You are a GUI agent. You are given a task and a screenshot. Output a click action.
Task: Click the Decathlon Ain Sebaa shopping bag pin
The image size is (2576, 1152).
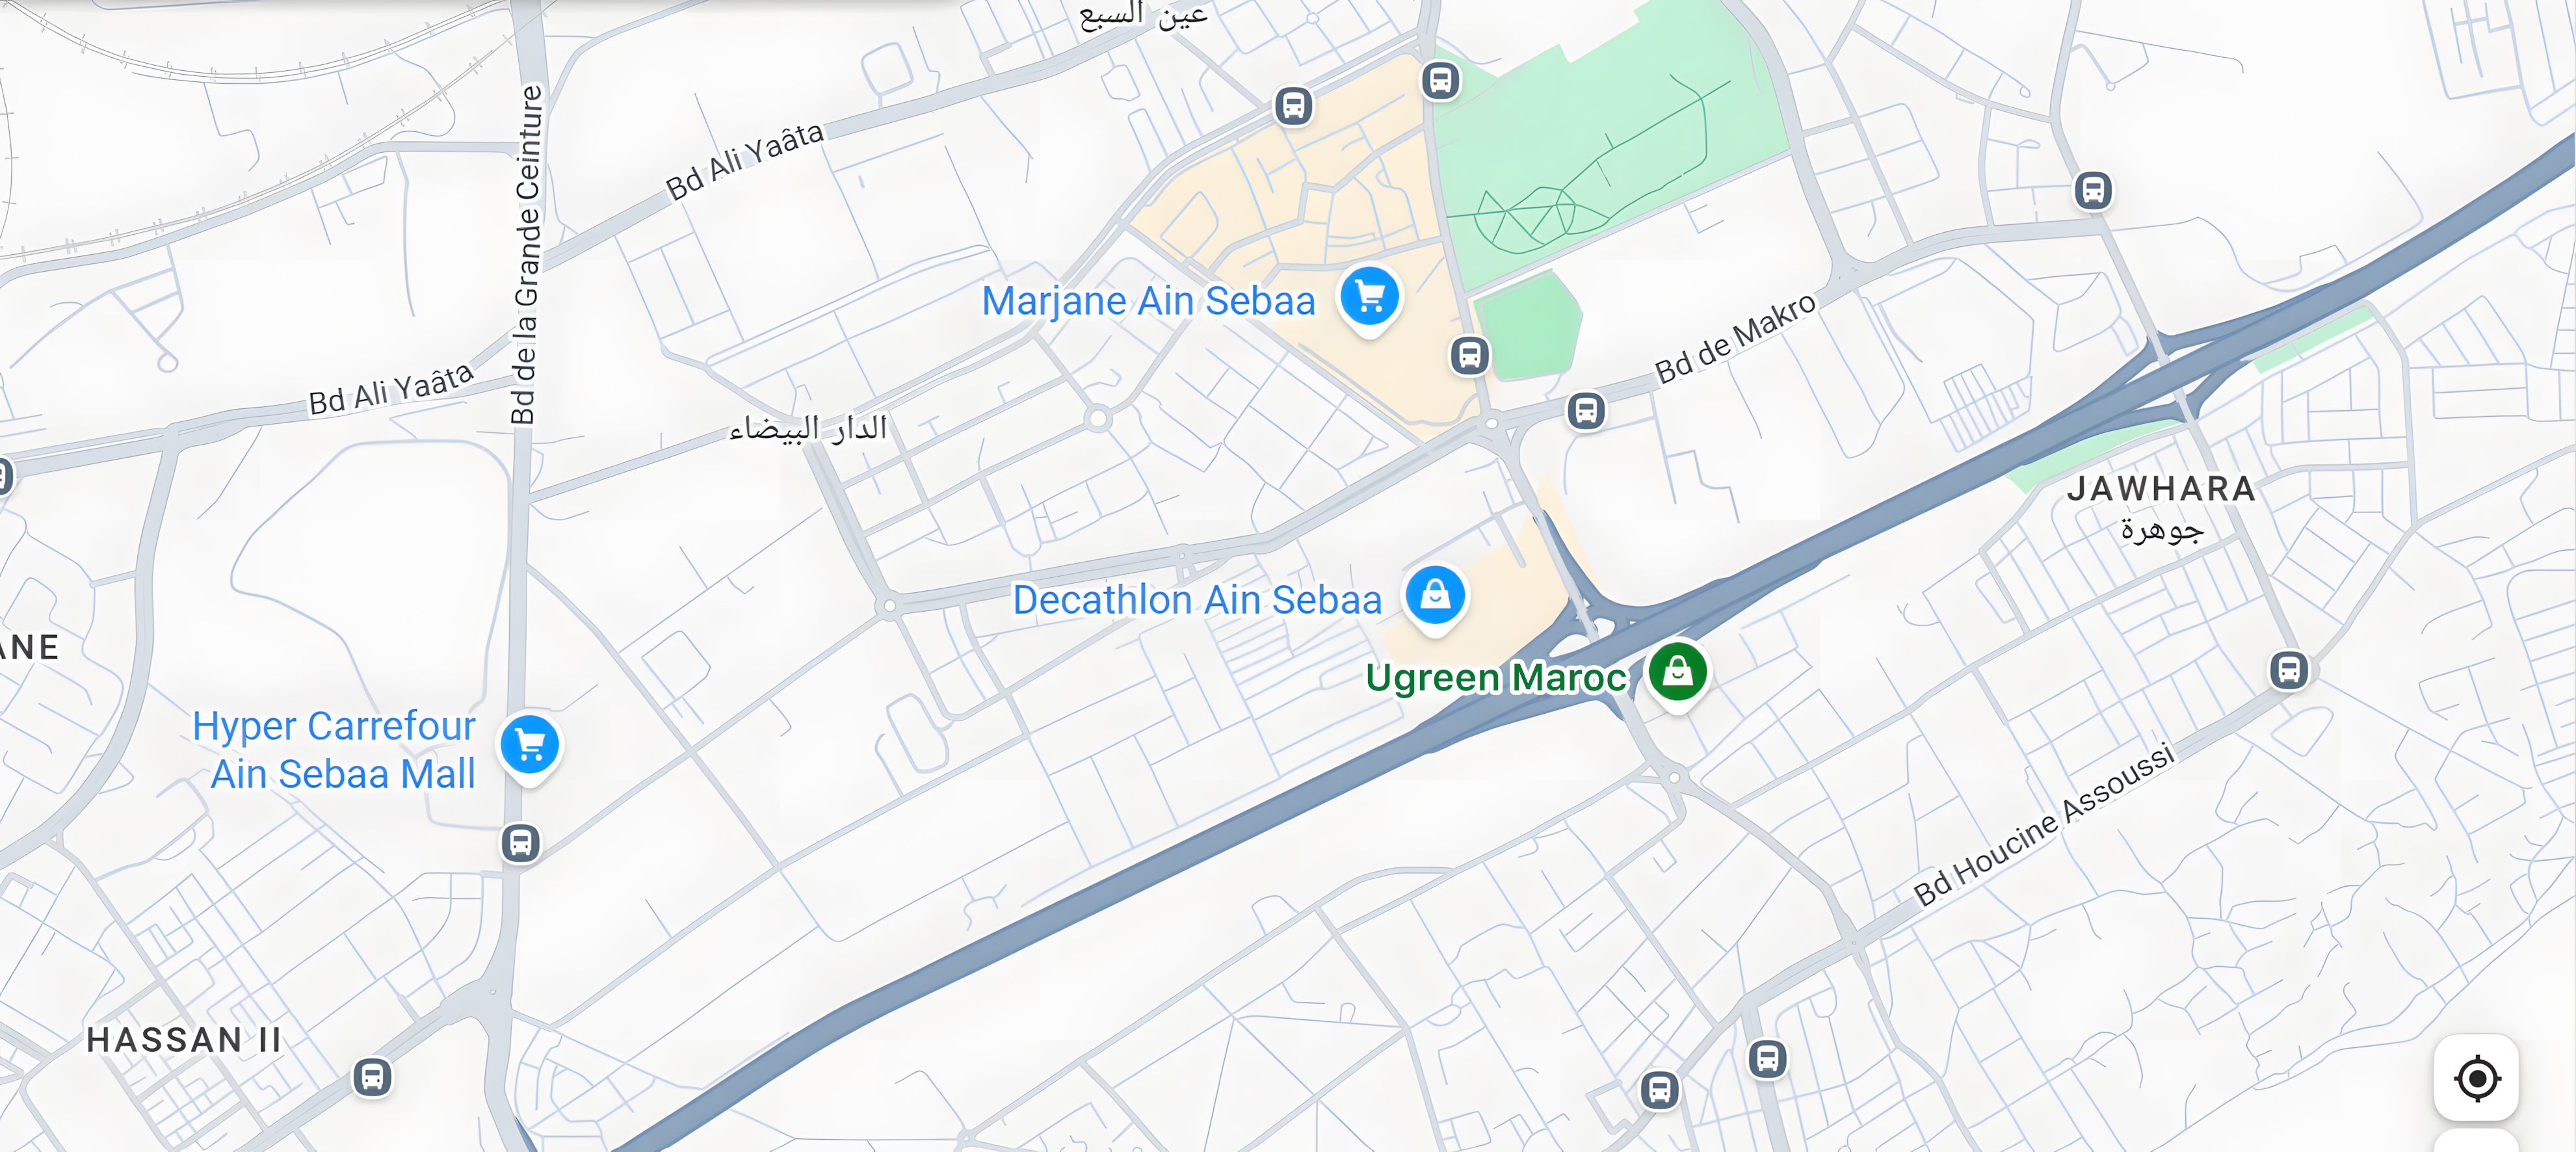[1435, 597]
